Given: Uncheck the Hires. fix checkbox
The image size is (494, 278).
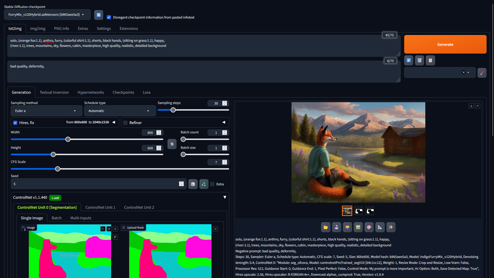Looking at the screenshot, I should (15, 123).
